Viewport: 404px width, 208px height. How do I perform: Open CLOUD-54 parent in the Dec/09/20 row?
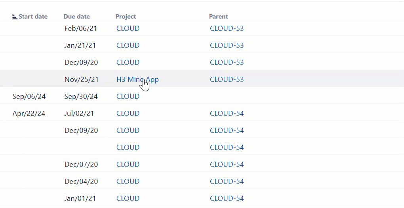coord(227,130)
